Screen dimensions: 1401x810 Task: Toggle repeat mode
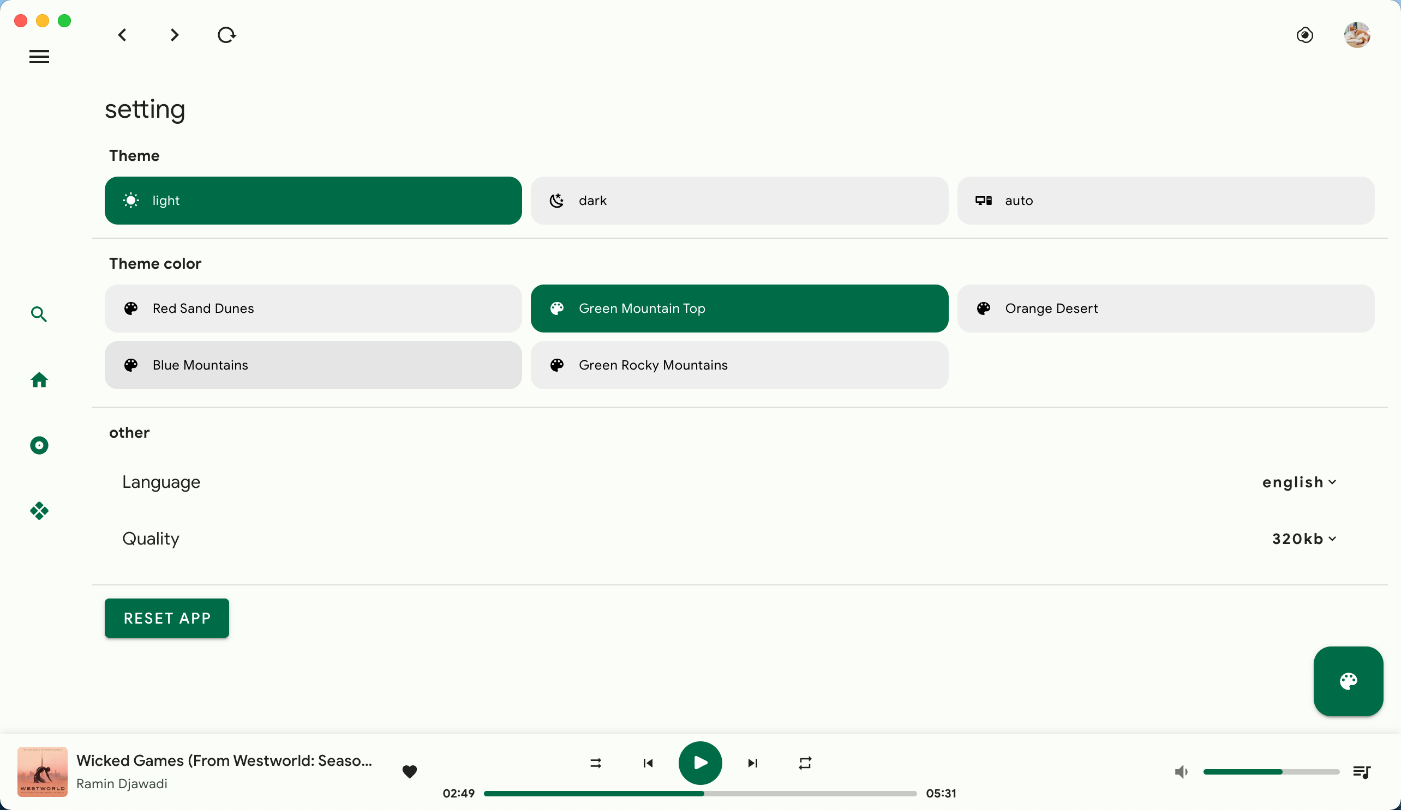point(805,763)
